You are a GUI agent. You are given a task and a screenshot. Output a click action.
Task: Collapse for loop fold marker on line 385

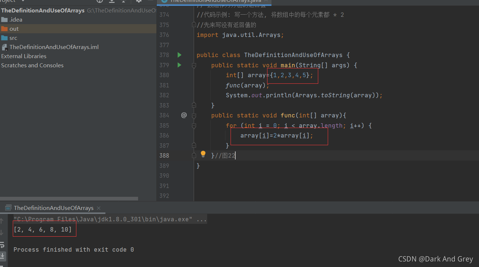click(194, 125)
